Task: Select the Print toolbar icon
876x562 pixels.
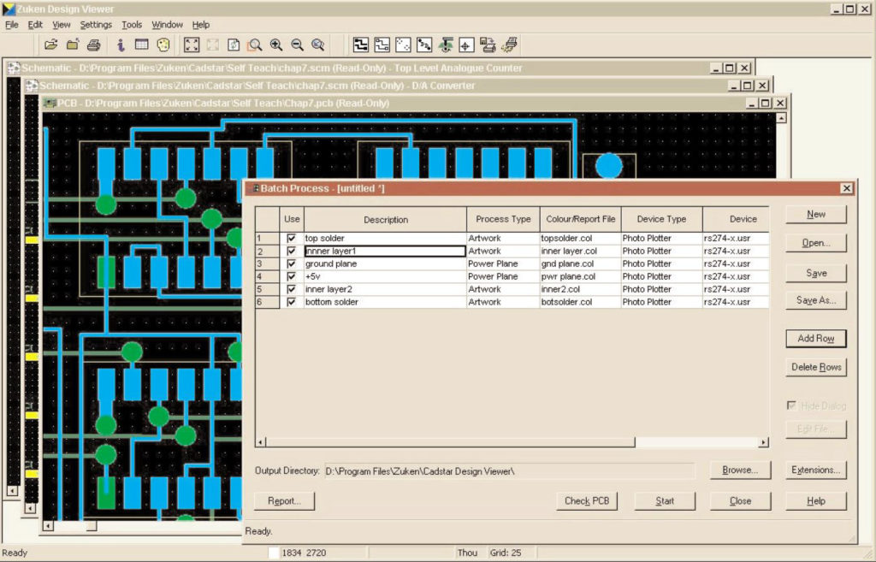Action: (93, 44)
